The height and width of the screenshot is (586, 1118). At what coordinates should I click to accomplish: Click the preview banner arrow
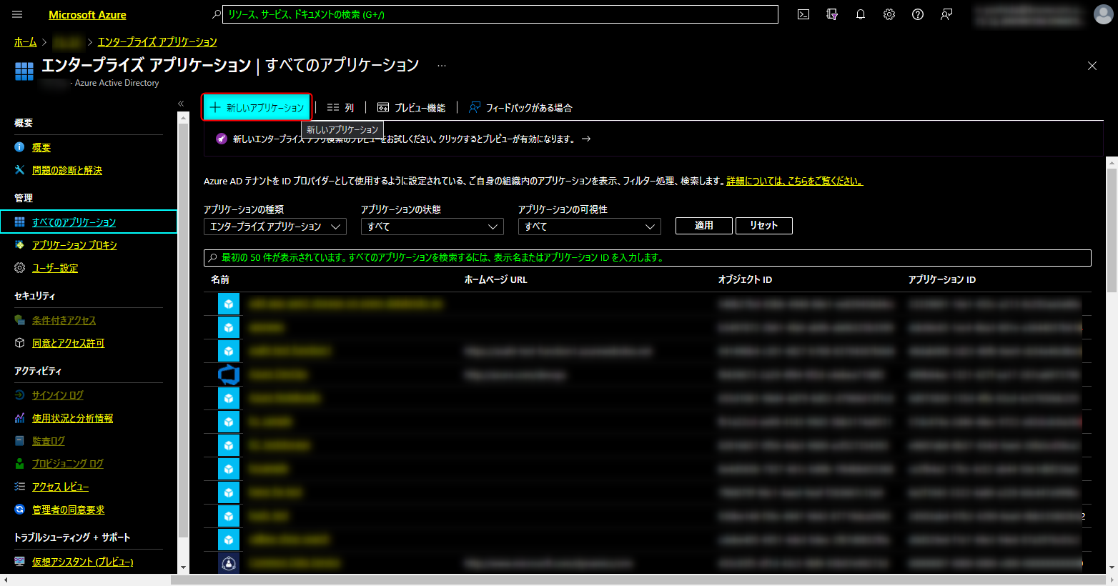click(x=586, y=139)
